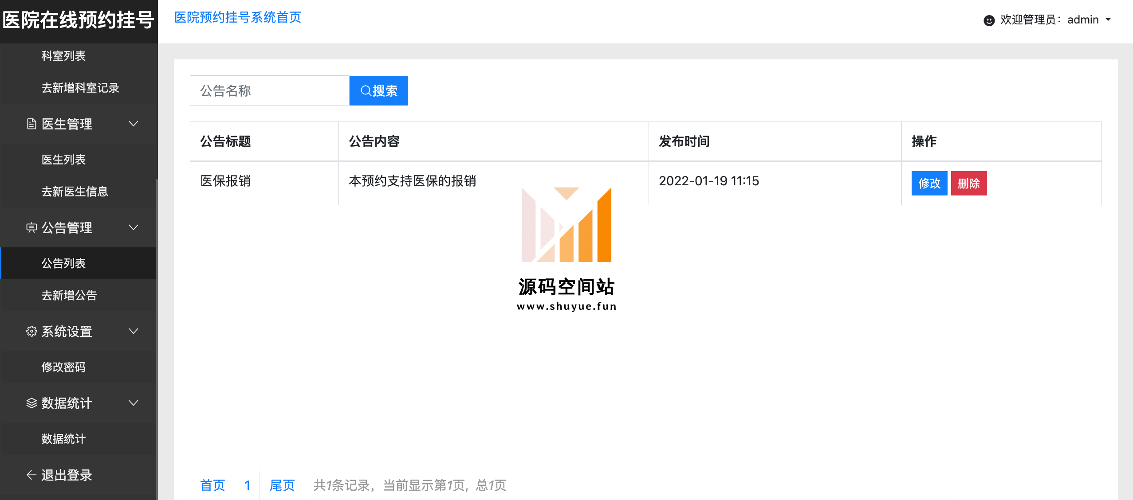Select page 1 in pagination
This screenshot has width=1133, height=500.
point(248,485)
